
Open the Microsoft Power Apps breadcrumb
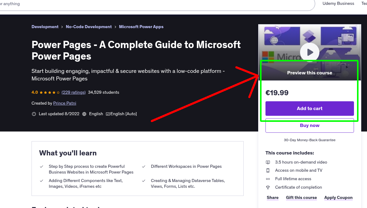[x=141, y=27]
